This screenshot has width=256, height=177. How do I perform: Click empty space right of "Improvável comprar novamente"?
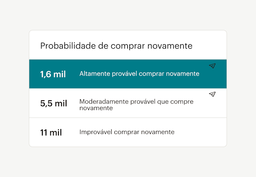tap(200, 132)
